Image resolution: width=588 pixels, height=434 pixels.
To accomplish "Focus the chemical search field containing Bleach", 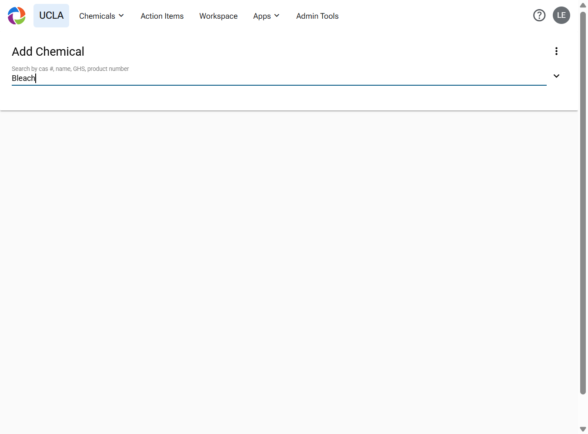I will click(x=279, y=78).
